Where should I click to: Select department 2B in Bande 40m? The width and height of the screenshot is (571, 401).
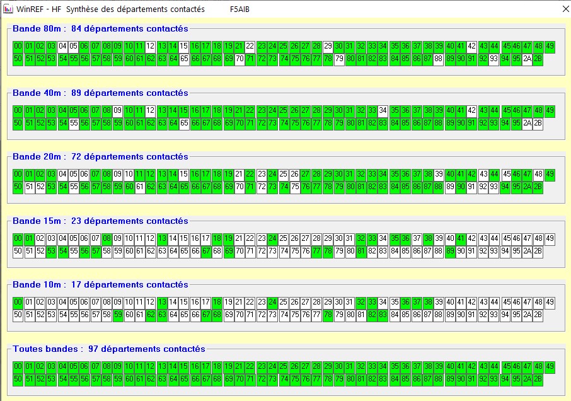538,123
